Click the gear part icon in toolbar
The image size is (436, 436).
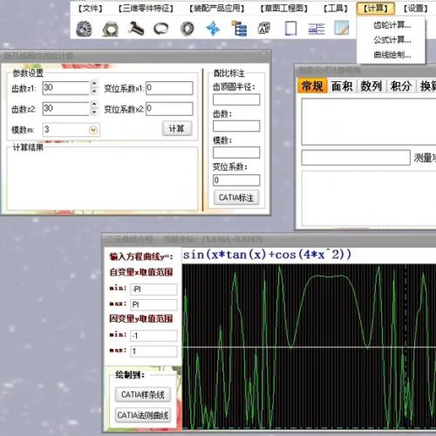[84, 29]
